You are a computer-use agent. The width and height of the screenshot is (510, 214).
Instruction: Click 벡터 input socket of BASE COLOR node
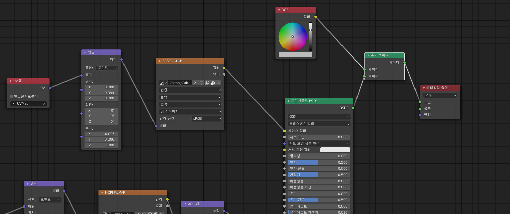coord(156,126)
